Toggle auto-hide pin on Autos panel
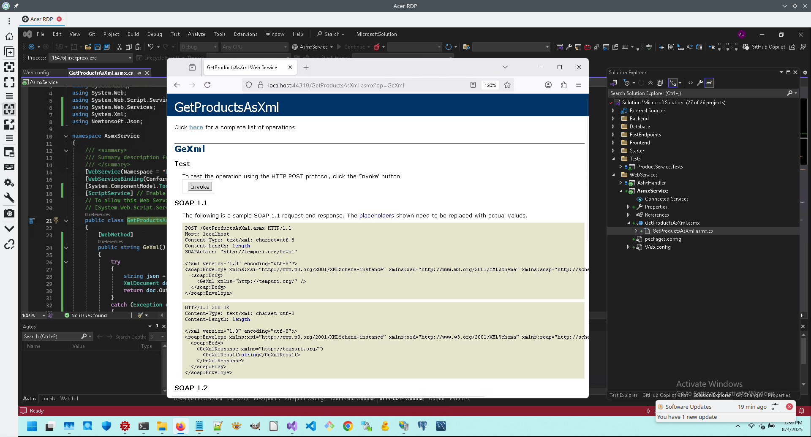Viewport: 811px width, 437px height. (157, 326)
